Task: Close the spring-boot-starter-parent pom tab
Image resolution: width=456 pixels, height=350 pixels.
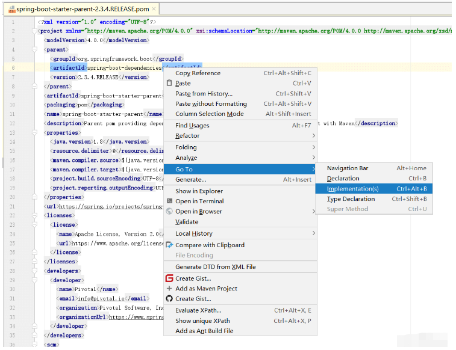Action: pos(154,9)
